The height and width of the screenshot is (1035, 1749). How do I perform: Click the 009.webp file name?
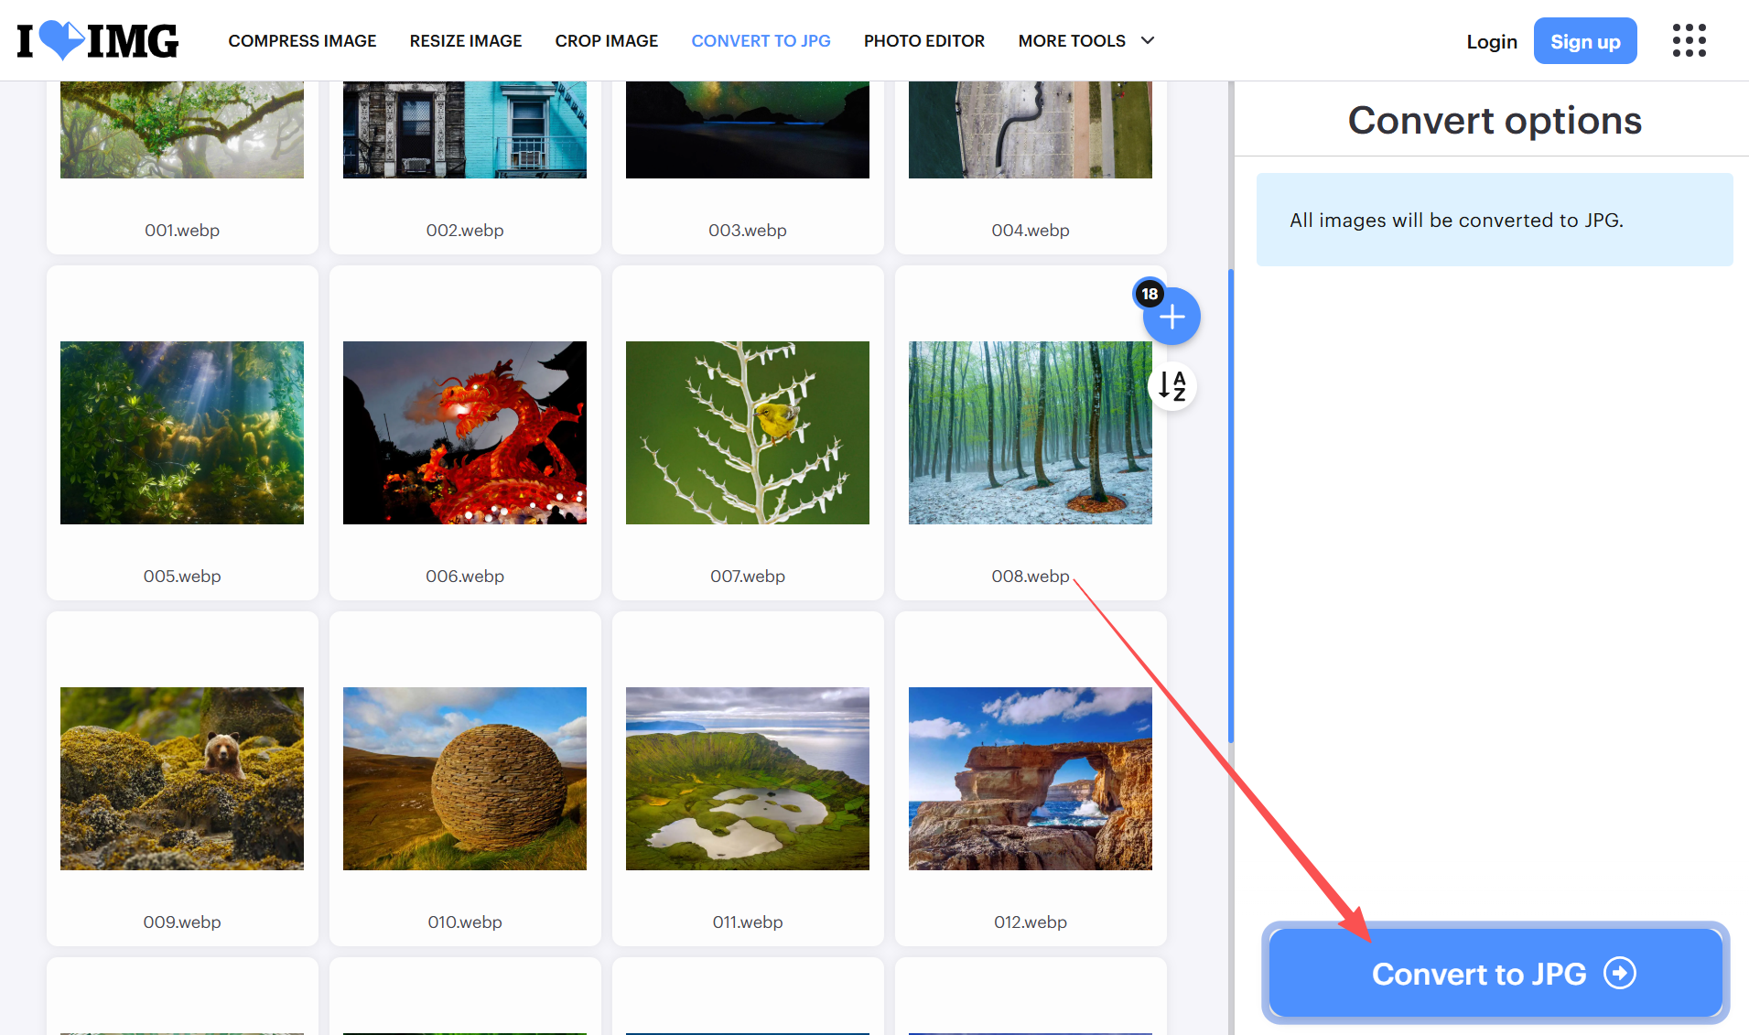(x=182, y=922)
